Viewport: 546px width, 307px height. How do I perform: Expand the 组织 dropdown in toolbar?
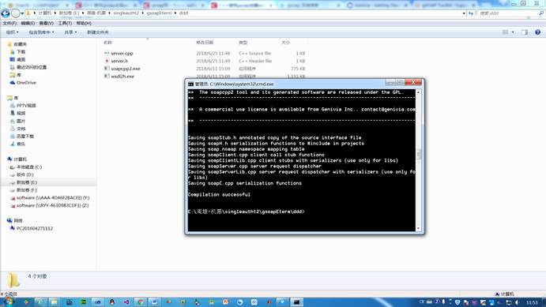pyautogui.click(x=12, y=32)
